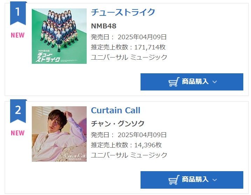Click release date under Curtain Call
The height and width of the screenshot is (195, 251).
click(129, 135)
